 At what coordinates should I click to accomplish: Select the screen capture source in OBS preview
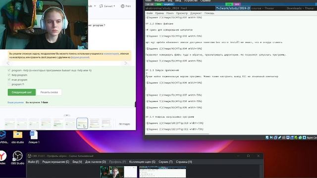[x=162, y=172]
